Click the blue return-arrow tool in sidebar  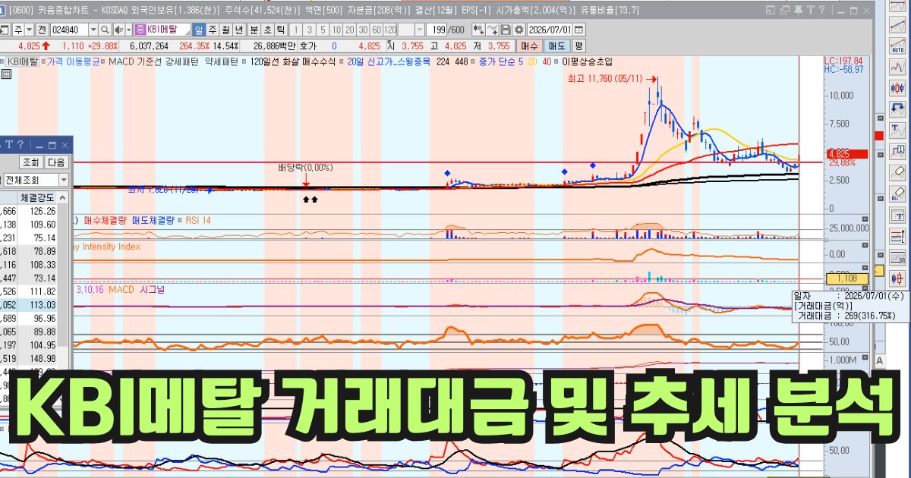tap(898, 109)
